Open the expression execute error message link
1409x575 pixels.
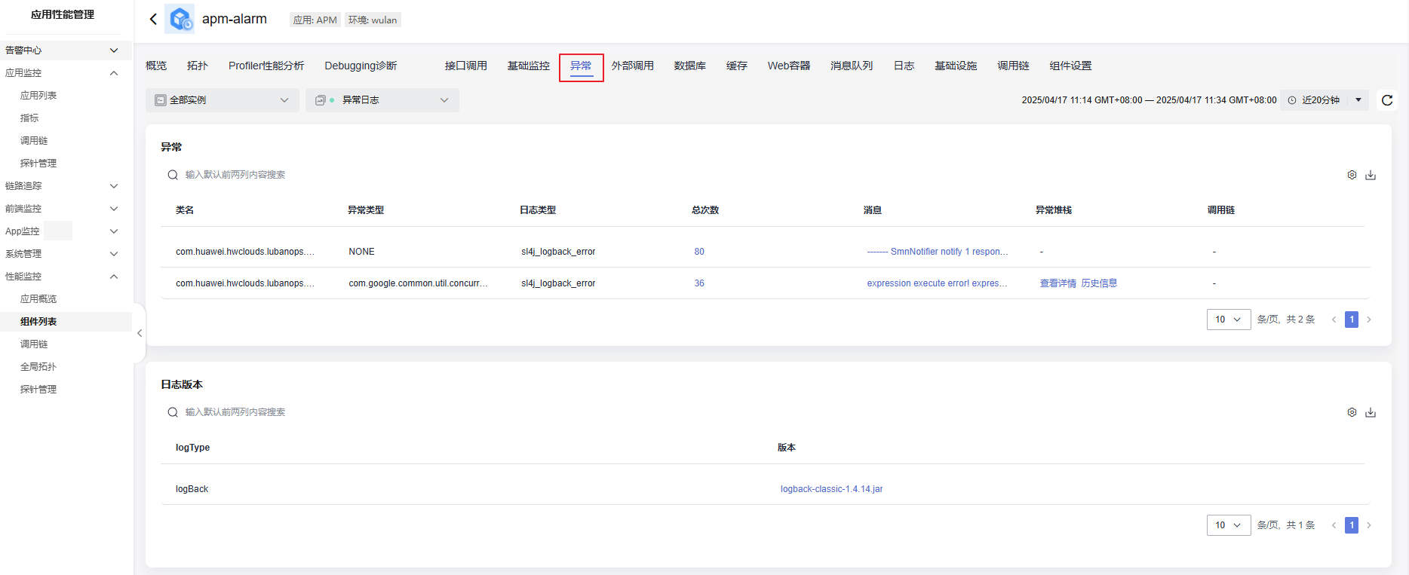click(937, 283)
